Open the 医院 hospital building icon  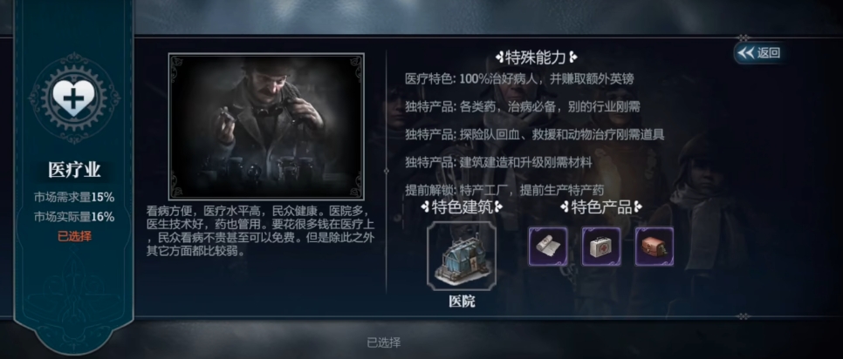coord(462,256)
